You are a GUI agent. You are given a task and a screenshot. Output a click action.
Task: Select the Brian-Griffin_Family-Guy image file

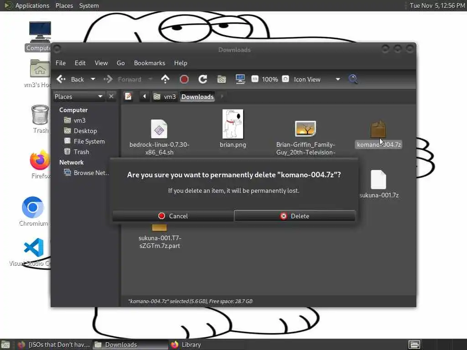(305, 129)
